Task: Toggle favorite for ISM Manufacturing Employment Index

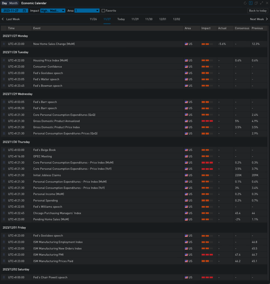Action: click(4, 242)
